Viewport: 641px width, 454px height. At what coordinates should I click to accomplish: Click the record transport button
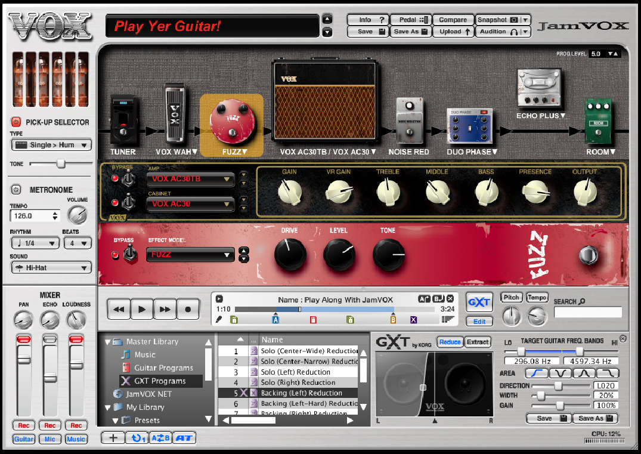tap(188, 309)
